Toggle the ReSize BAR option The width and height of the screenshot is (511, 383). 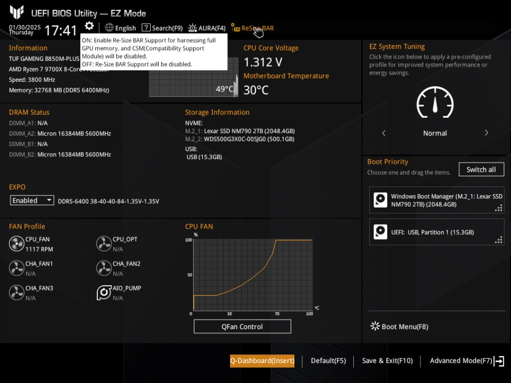[252, 28]
